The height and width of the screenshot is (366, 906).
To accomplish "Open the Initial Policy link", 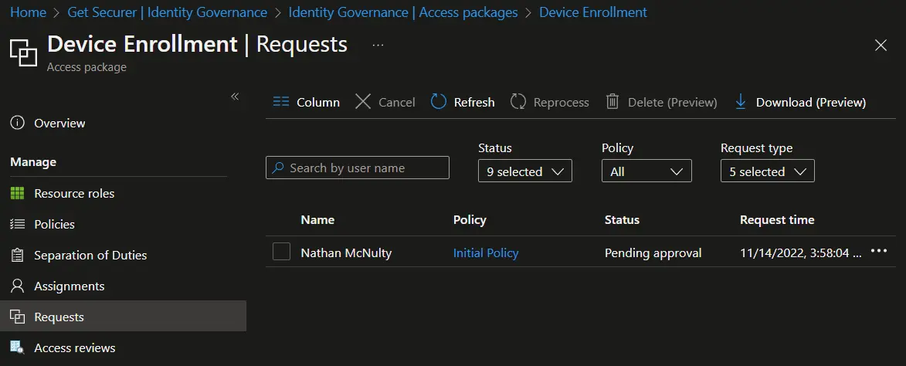I will (486, 252).
